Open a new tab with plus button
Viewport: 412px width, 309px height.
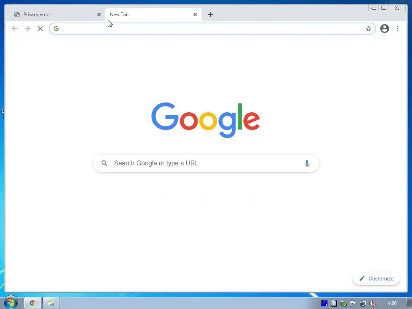click(x=210, y=14)
